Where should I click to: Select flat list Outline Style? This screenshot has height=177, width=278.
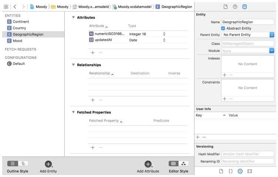13,164
